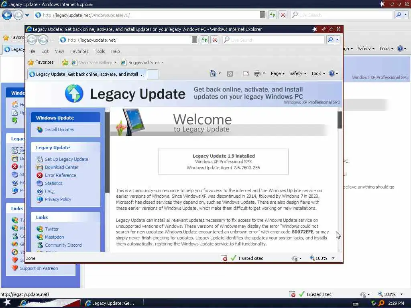411x308 pixels.
Task: Open the View menu
Action: (x=59, y=51)
